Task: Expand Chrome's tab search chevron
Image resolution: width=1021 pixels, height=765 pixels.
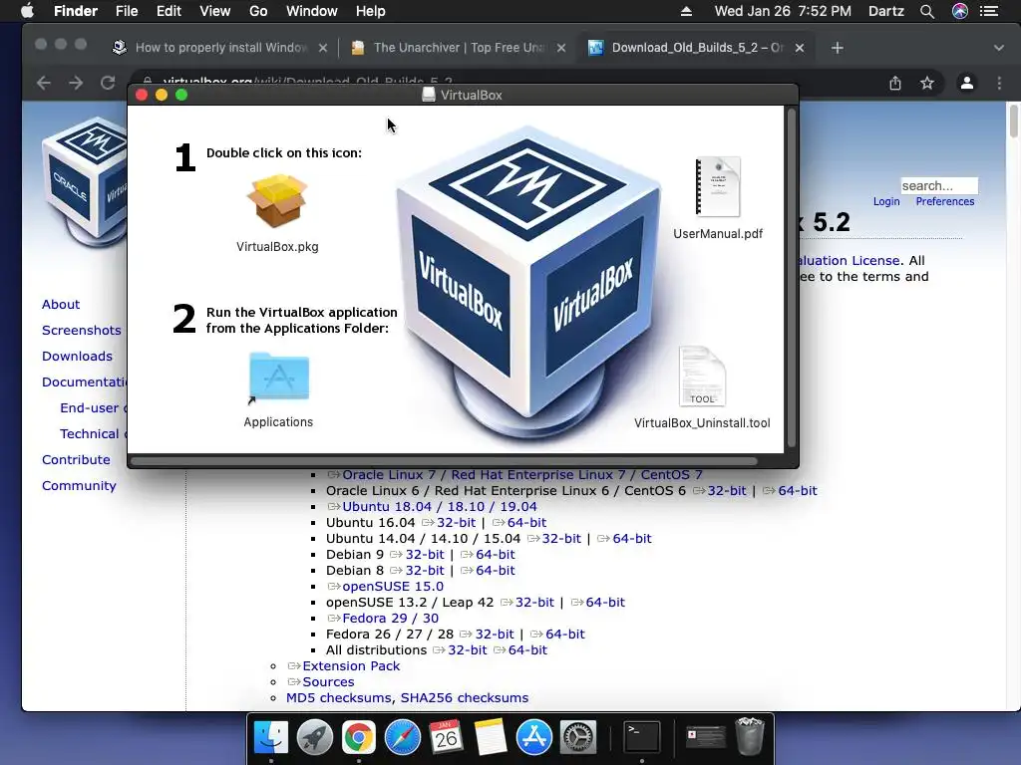Action: [x=999, y=48]
